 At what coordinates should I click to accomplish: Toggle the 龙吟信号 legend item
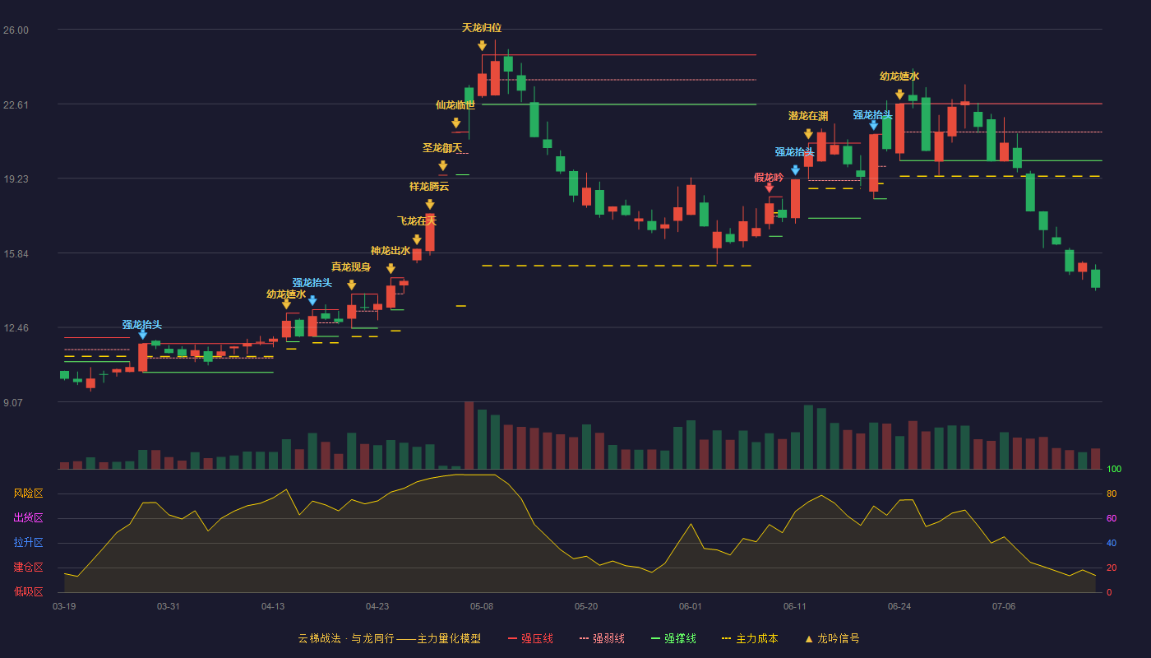832,638
